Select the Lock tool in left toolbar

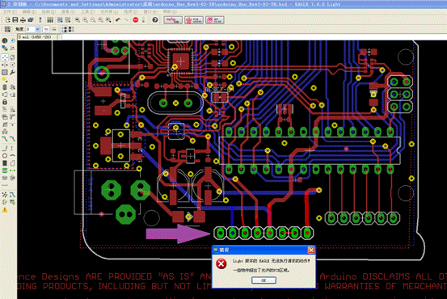point(5,102)
